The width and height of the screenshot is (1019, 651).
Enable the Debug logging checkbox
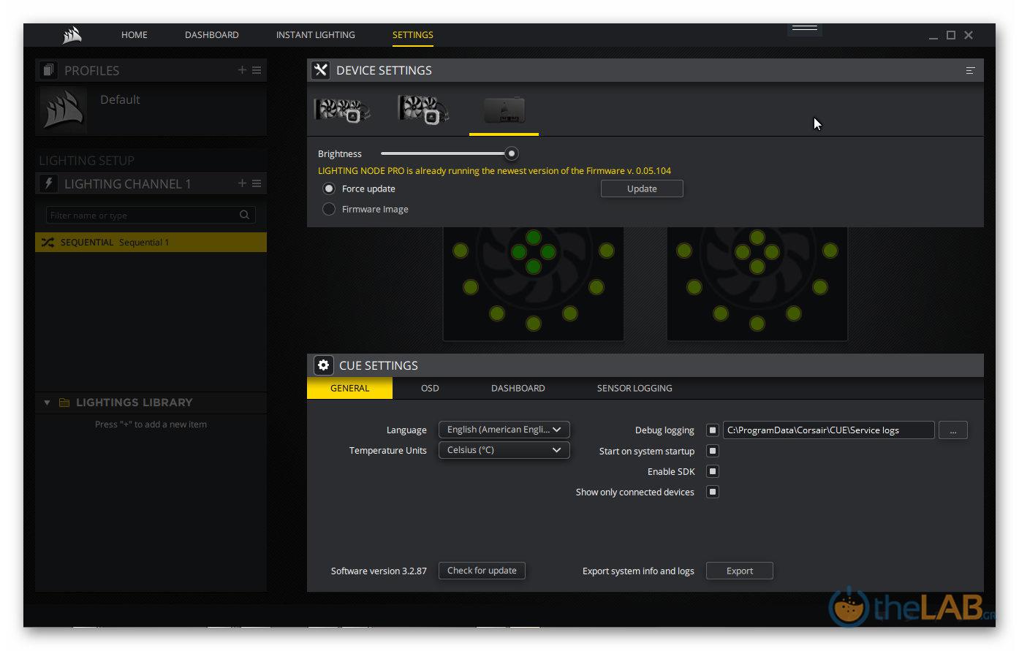click(713, 430)
